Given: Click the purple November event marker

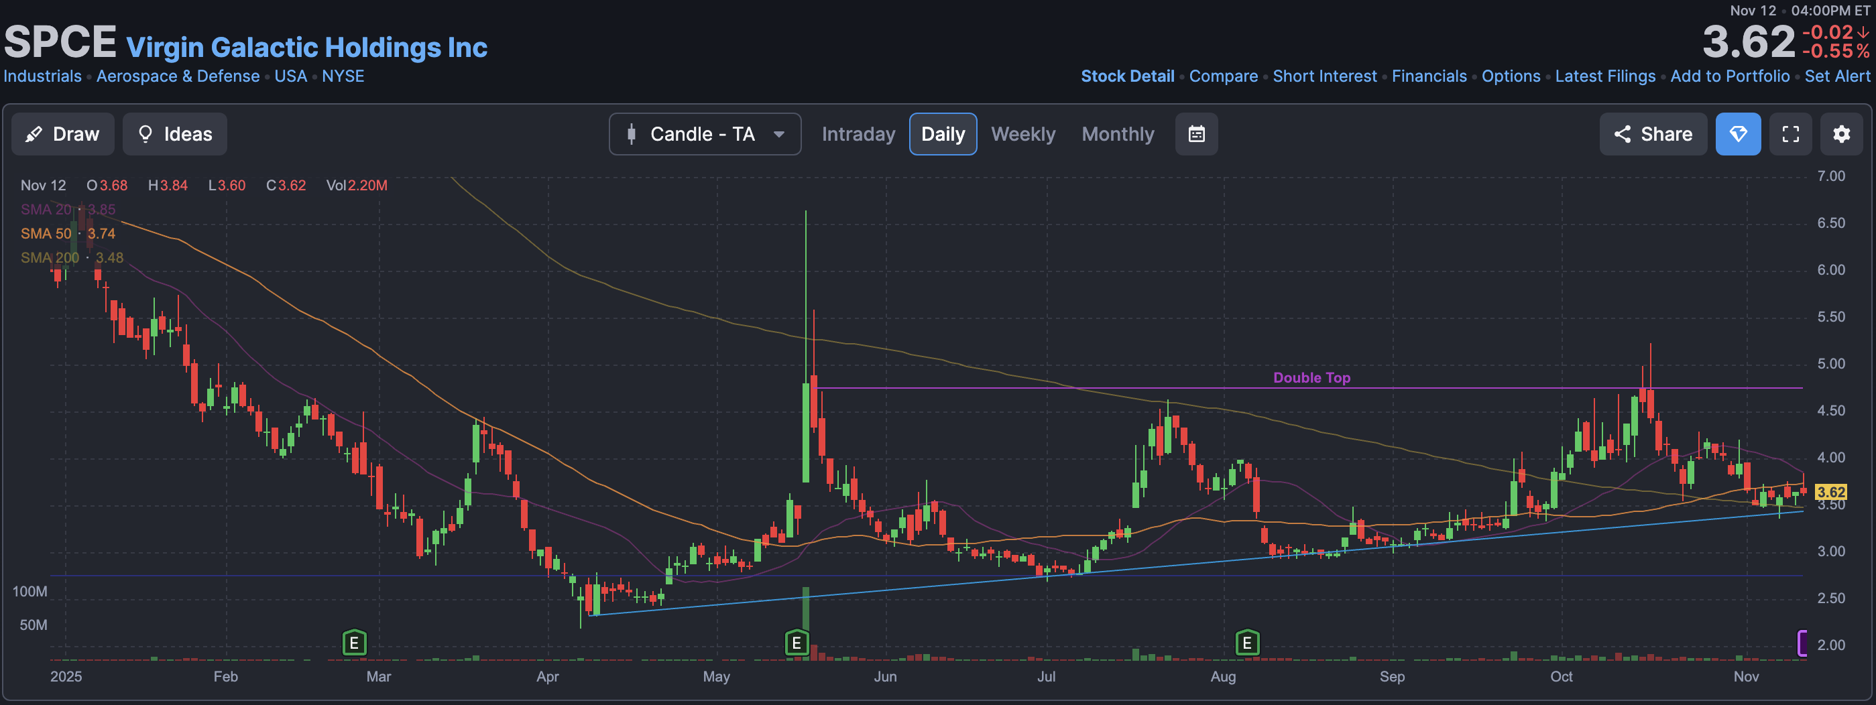Looking at the screenshot, I should pos(1802,643).
